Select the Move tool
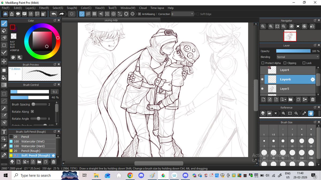 pyautogui.click(x=4, y=61)
